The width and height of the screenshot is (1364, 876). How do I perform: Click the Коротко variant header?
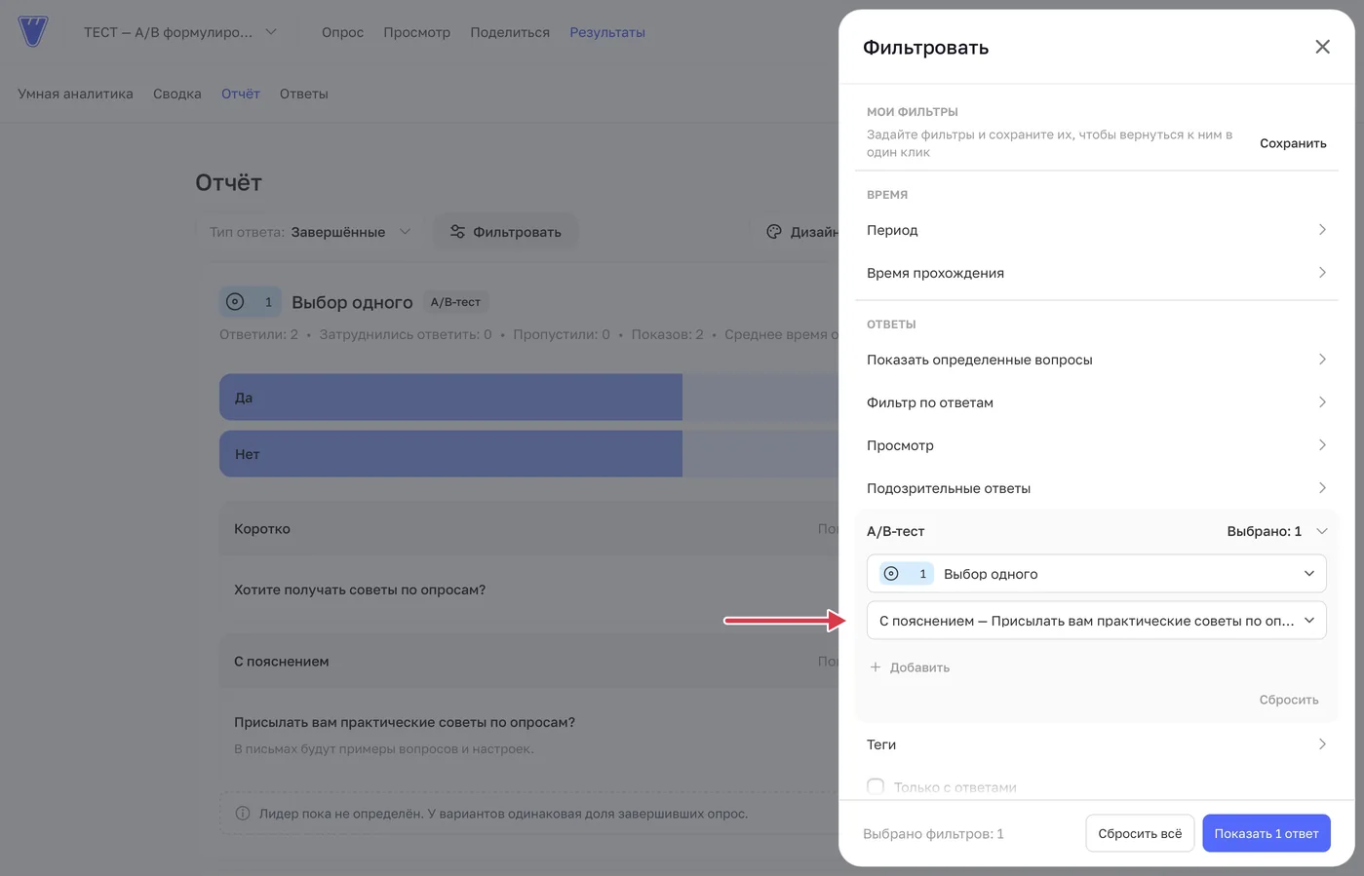click(528, 529)
